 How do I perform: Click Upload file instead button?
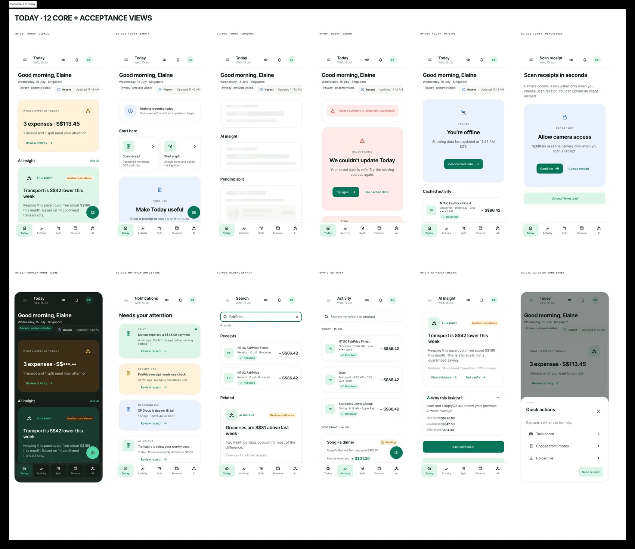565,199
